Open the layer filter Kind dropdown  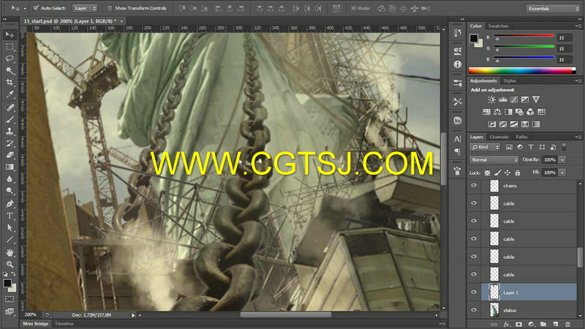[x=485, y=147]
